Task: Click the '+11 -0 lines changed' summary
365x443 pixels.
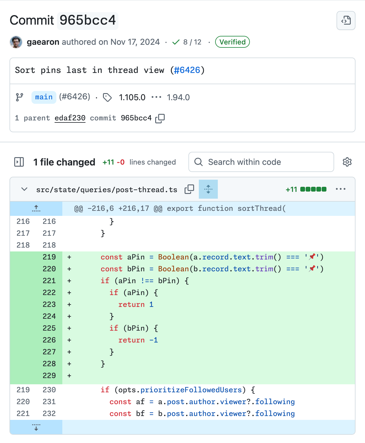Action: coord(139,162)
